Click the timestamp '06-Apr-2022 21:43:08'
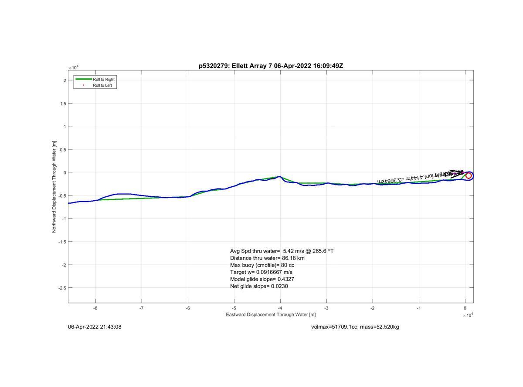Image resolution: width=523 pixels, height=387 pixels. click(95, 326)
